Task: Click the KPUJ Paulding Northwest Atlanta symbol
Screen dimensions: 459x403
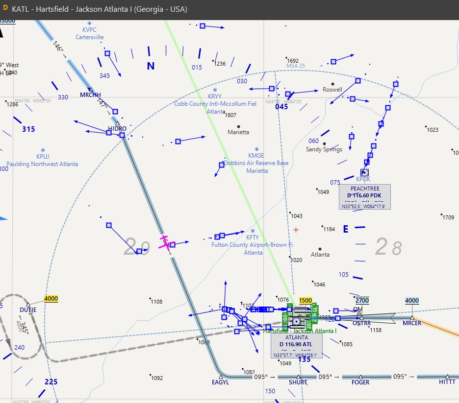Action: [x=44, y=151]
